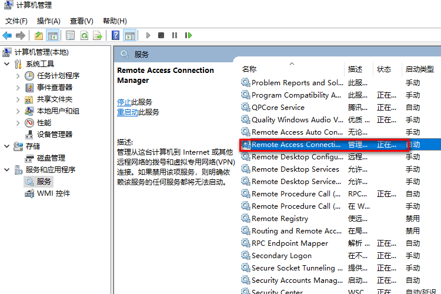Restart service using the restart icon

[188, 35]
